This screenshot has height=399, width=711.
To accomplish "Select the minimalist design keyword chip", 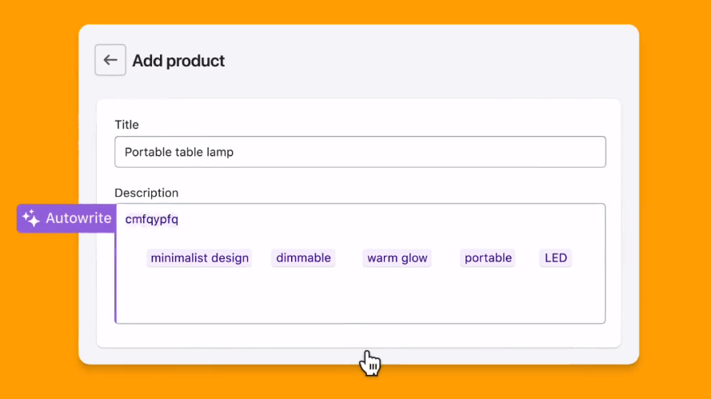I will [x=199, y=258].
